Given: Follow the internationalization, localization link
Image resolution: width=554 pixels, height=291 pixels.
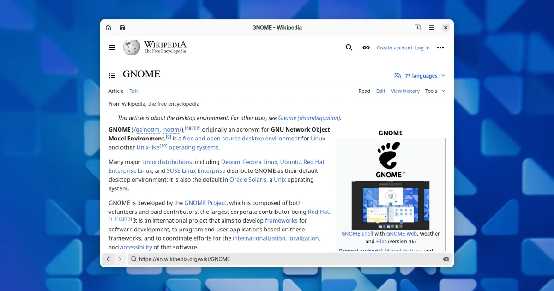Looking at the screenshot, I should tap(276, 238).
